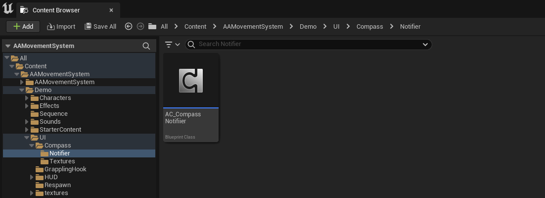
Task: Click the Unreal Engine logo icon
Action: [7, 8]
